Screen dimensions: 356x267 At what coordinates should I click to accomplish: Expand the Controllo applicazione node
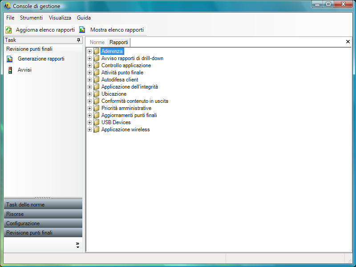(90, 65)
